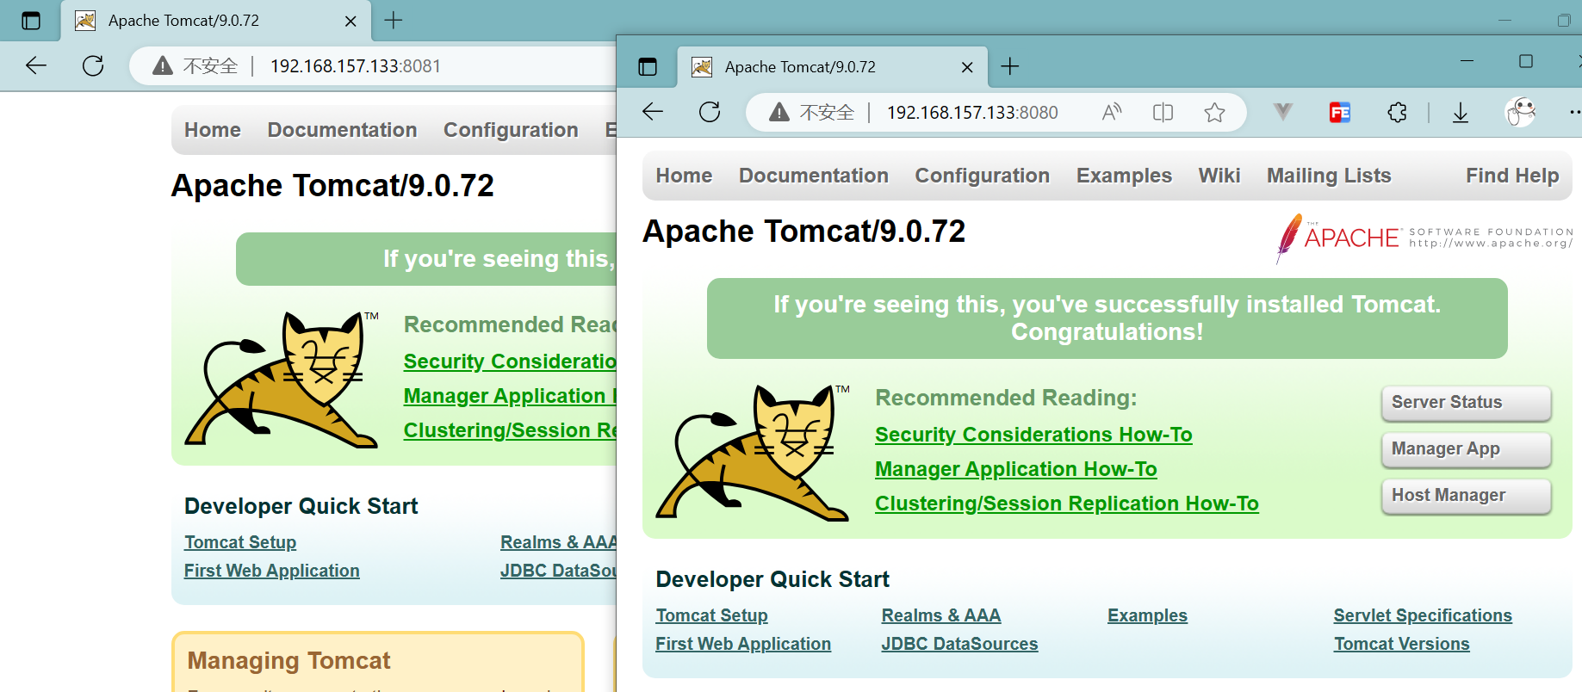The image size is (1582, 692).
Task: Open Manager Application How-To in front window
Action: coord(1016,469)
